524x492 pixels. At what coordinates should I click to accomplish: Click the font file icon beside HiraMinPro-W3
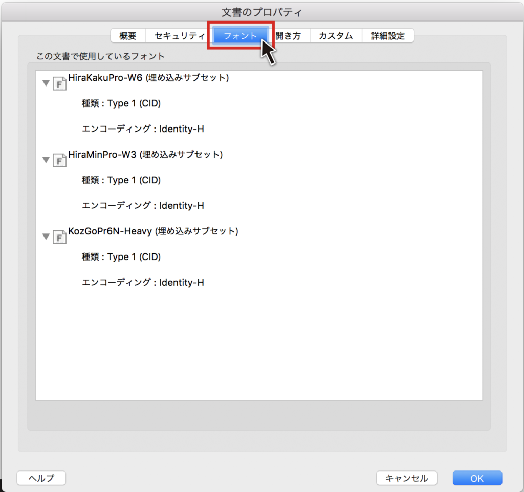tap(59, 160)
